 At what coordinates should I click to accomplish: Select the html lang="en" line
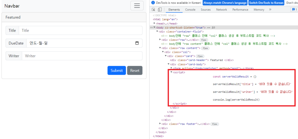(165, 19)
